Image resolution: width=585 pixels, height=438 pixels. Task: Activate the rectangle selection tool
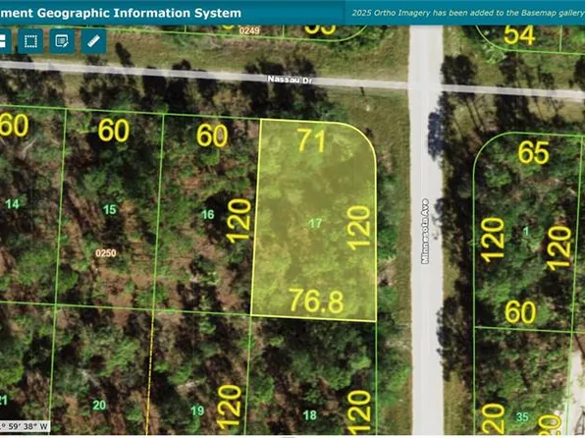point(30,41)
